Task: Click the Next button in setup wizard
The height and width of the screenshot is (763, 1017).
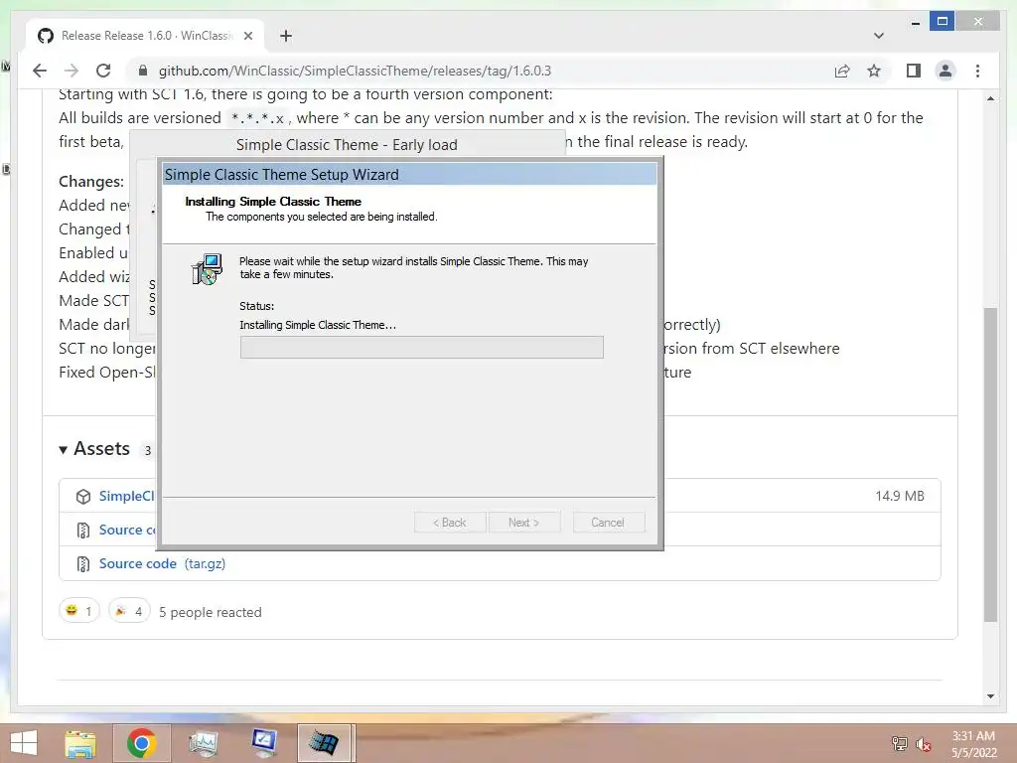Action: pos(524,523)
